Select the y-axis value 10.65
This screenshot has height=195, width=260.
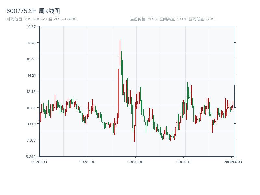(31, 108)
